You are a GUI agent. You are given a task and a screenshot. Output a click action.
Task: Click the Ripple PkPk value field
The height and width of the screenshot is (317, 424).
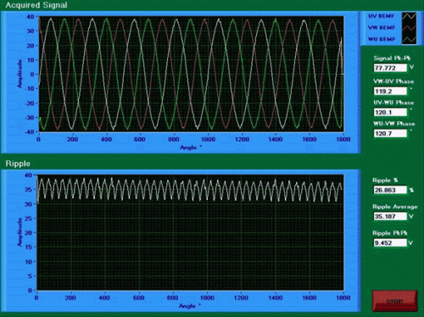tap(390, 242)
